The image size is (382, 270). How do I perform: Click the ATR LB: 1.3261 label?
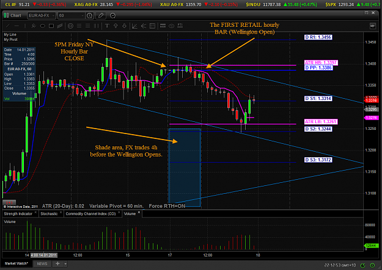pos(321,121)
